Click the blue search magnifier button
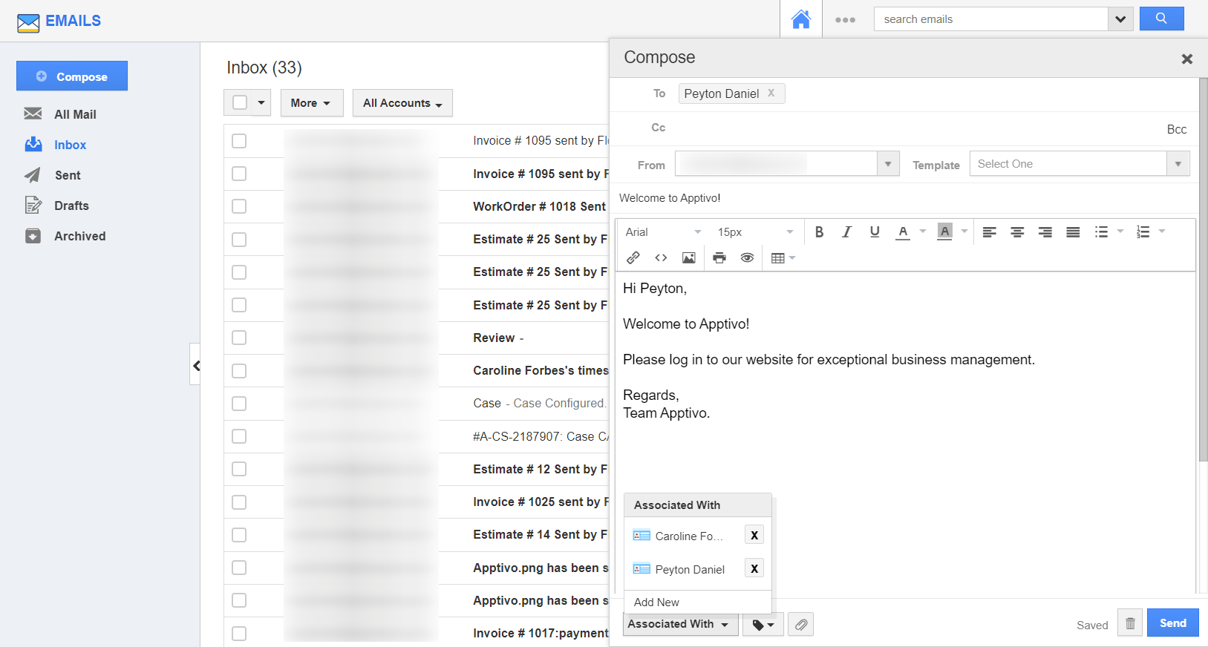 1161,19
